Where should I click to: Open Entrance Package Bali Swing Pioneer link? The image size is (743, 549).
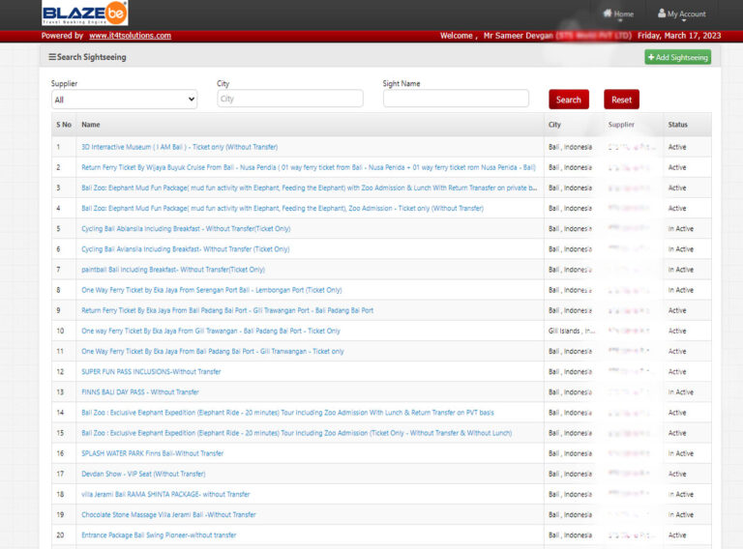click(159, 535)
